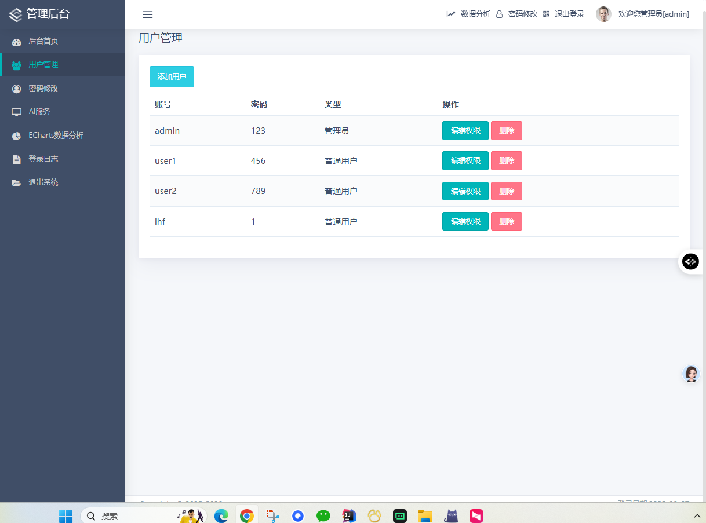Viewport: 706px width, 523px height.
Task: Delete the user1 account row
Action: [x=507, y=160]
